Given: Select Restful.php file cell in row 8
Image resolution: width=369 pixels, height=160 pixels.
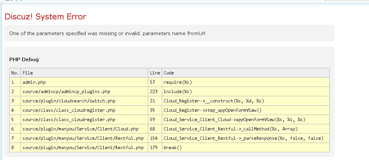Looking at the screenshot, I should point(84,147).
